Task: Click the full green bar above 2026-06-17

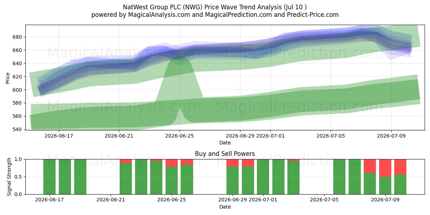Action: click(x=49, y=177)
